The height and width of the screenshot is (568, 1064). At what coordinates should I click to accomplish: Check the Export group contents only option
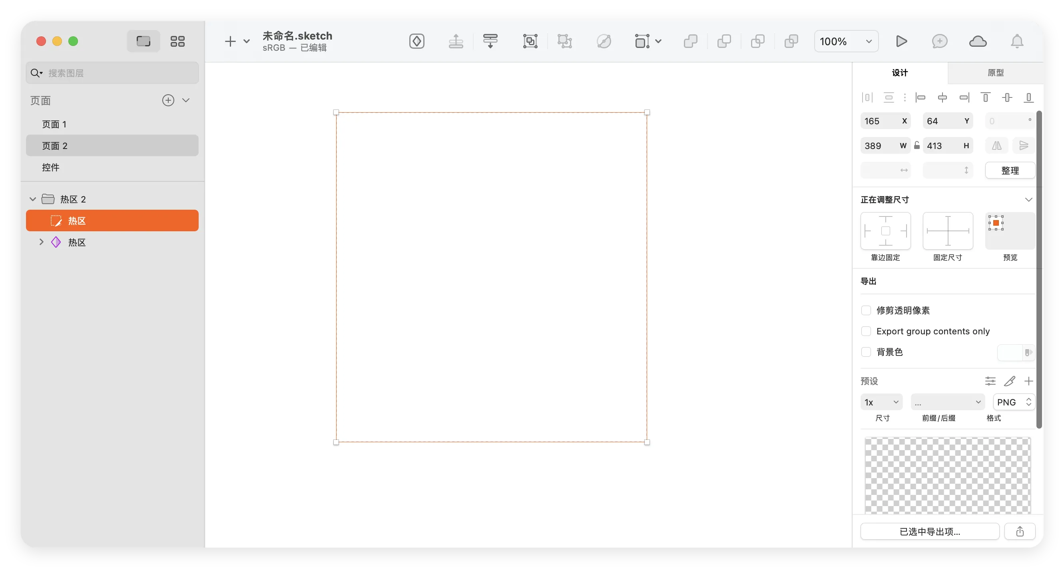tap(866, 331)
